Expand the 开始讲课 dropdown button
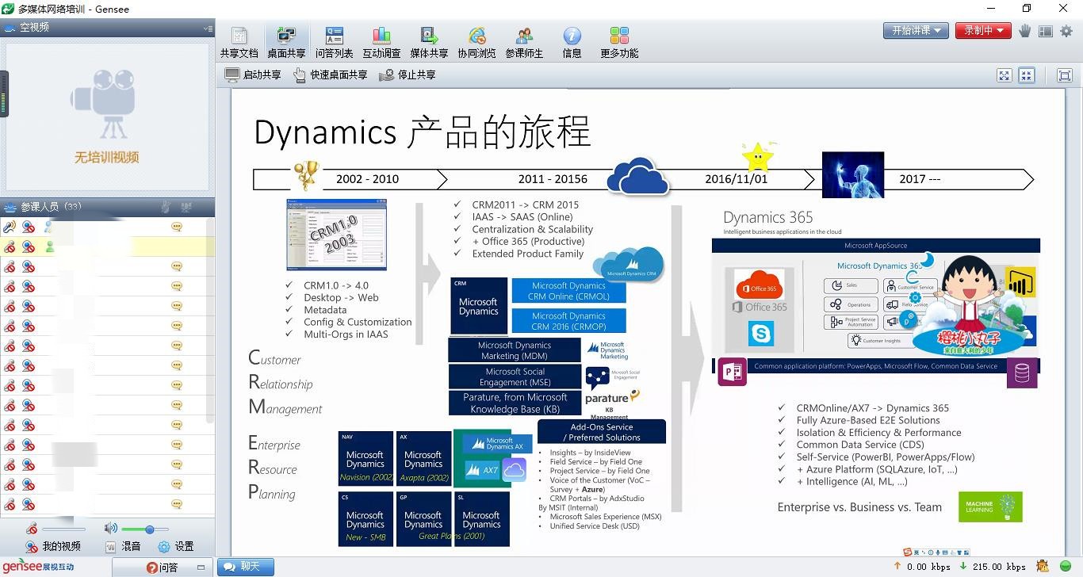Image resolution: width=1083 pixels, height=577 pixels. (916, 30)
